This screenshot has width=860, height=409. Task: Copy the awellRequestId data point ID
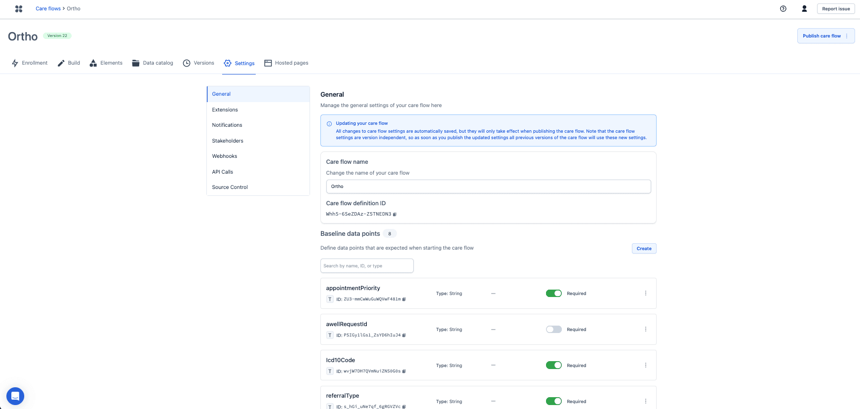(x=404, y=335)
